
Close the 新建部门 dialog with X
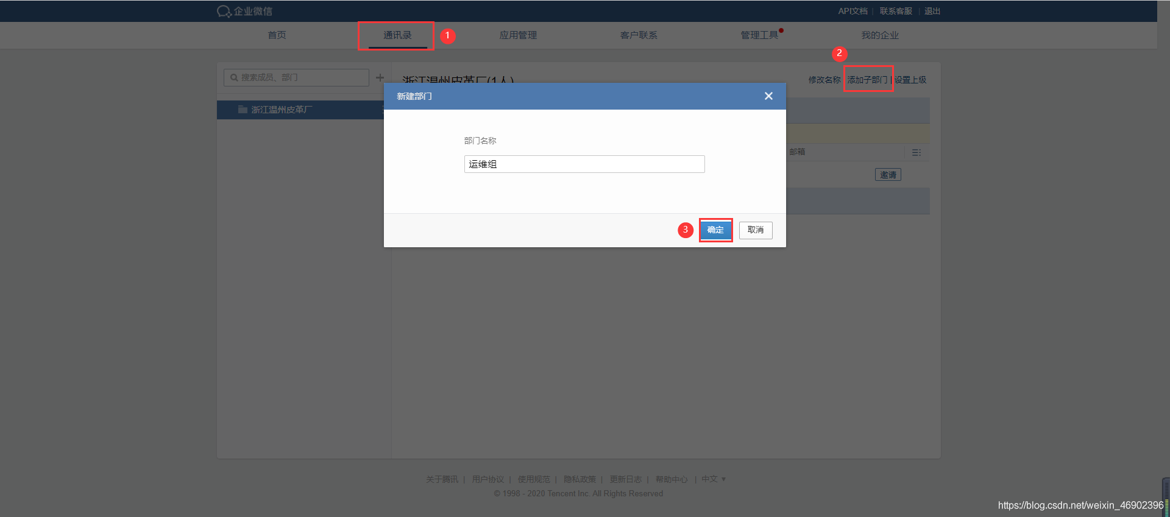(768, 96)
